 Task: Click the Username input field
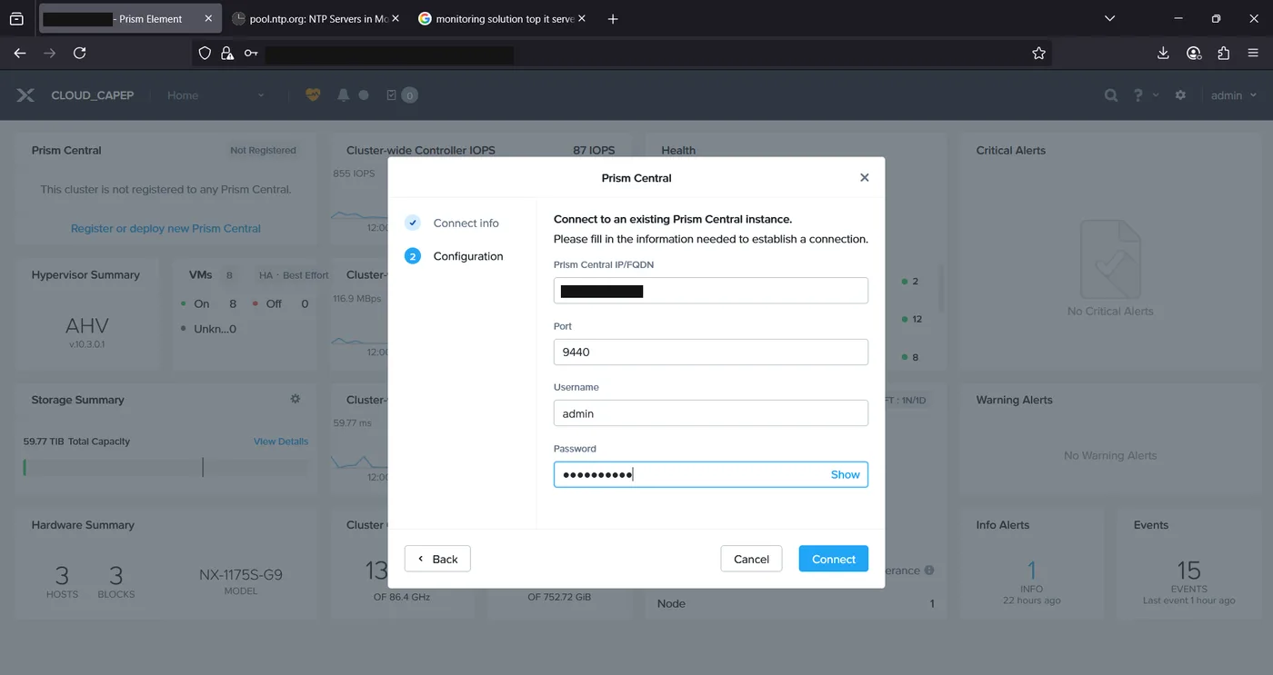point(711,413)
